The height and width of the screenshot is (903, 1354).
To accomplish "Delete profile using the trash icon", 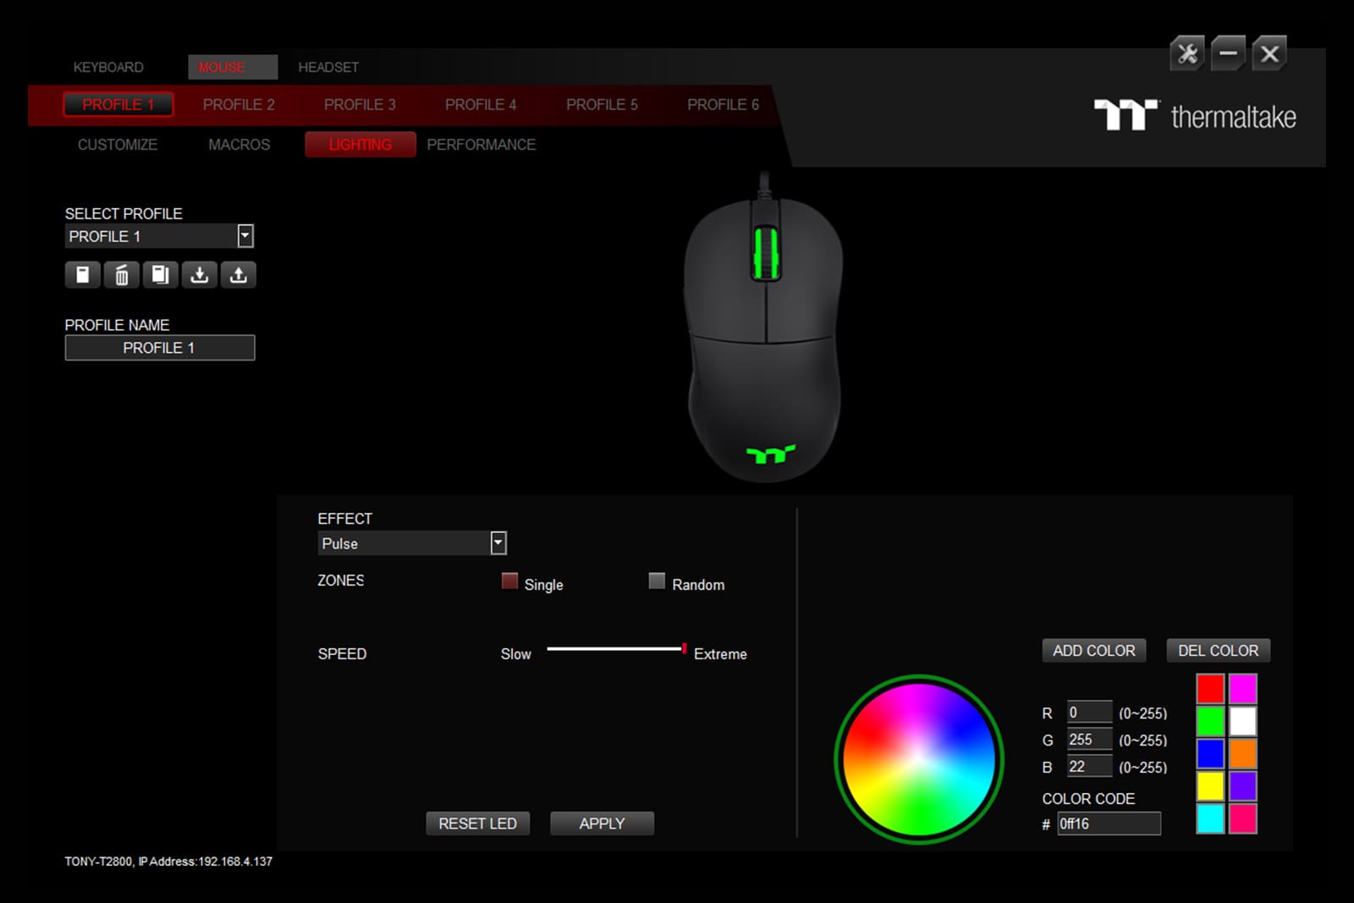I will pyautogui.click(x=122, y=275).
